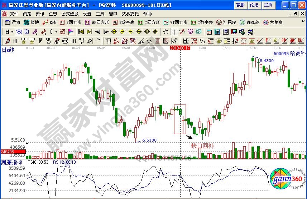
Task: Expand the candlestick style dropdown arrow
Action: pos(56,32)
